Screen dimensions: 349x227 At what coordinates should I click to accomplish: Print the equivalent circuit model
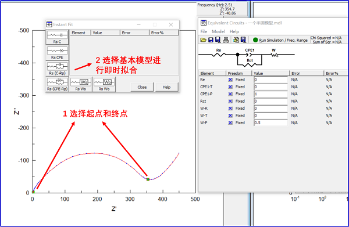click(x=226, y=40)
